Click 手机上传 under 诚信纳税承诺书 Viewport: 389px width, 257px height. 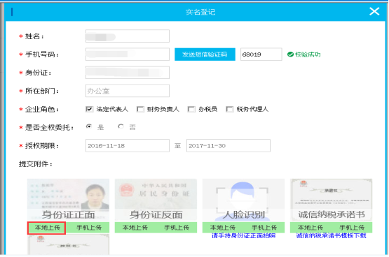352,228
